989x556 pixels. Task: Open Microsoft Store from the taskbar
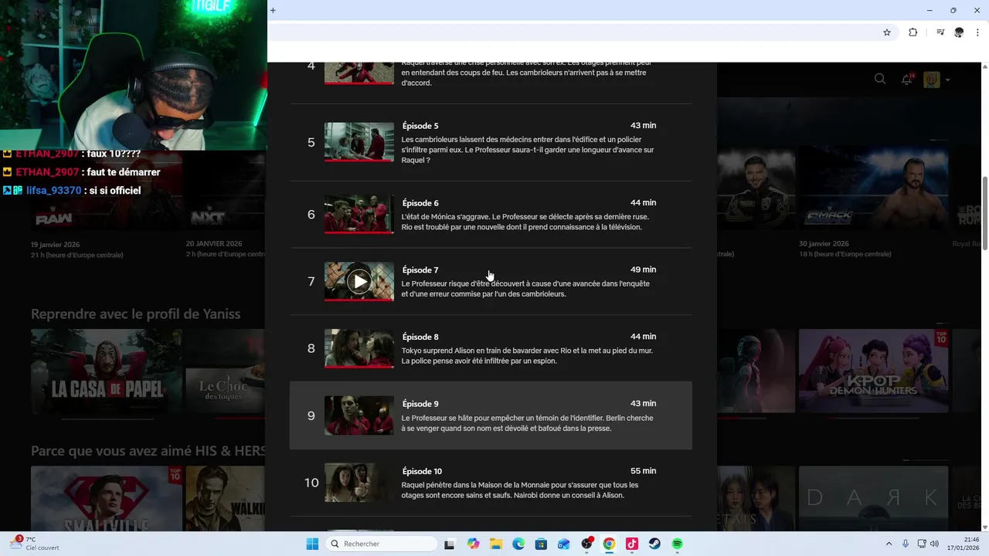coord(541,544)
